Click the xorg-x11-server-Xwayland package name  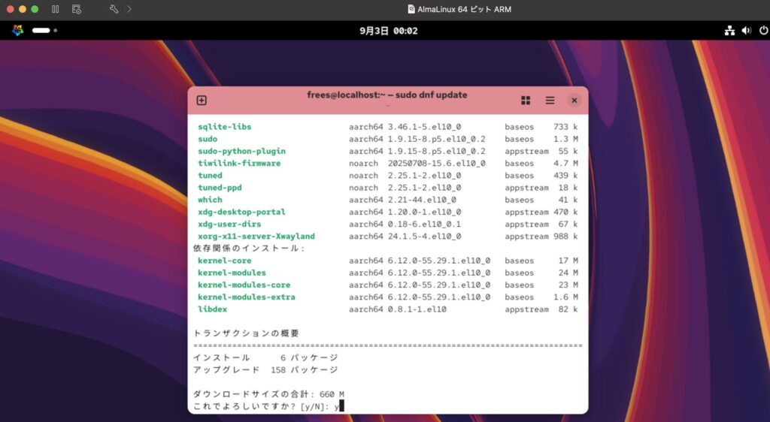[256, 237]
